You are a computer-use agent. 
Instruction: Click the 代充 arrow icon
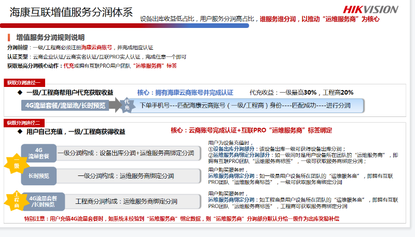126,105
